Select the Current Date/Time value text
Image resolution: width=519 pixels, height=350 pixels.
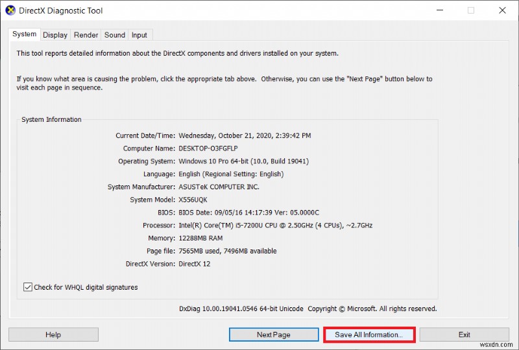[245, 135]
